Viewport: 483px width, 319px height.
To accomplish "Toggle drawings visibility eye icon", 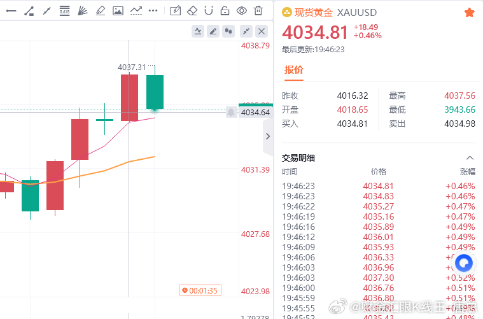I will 242,11.
